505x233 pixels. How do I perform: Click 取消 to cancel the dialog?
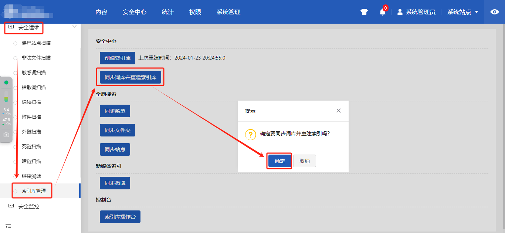305,161
